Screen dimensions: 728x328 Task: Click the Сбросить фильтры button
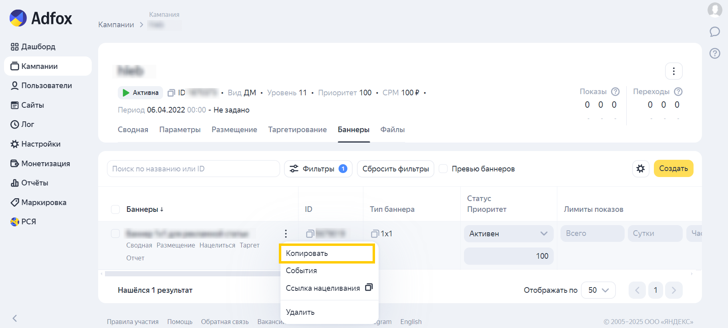point(395,169)
